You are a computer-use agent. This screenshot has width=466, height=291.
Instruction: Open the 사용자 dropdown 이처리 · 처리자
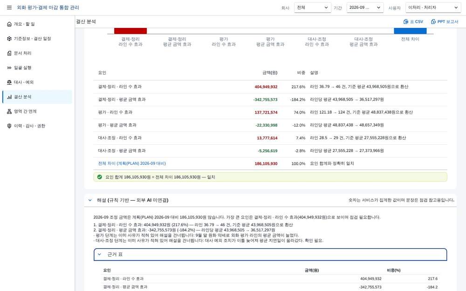point(433,7)
